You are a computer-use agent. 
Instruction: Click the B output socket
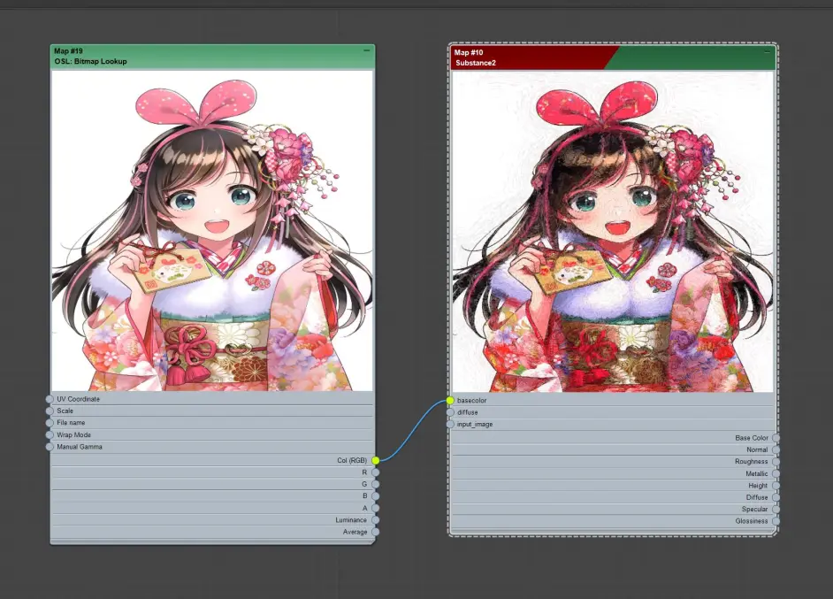pos(376,495)
